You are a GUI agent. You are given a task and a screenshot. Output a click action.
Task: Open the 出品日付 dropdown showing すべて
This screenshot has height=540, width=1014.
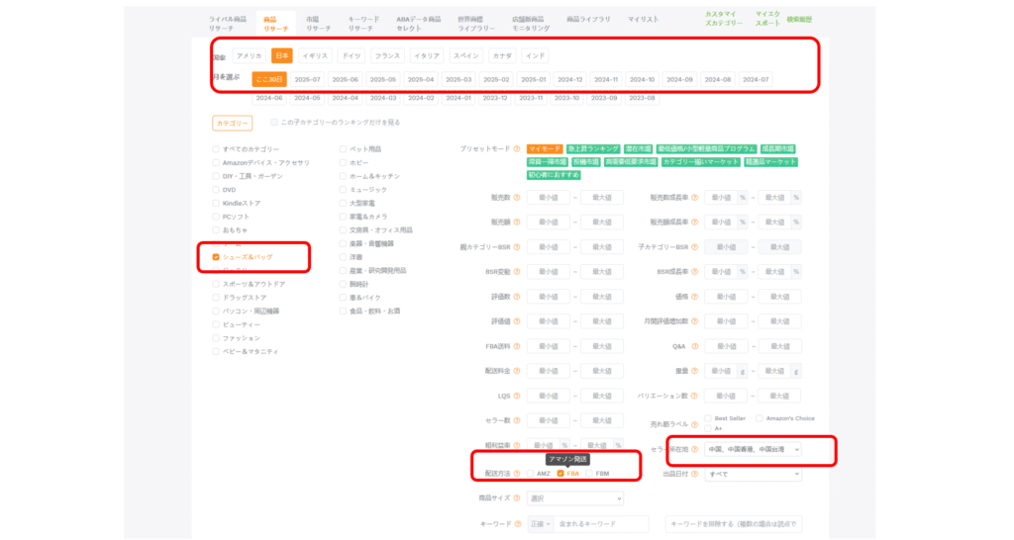[x=753, y=474]
